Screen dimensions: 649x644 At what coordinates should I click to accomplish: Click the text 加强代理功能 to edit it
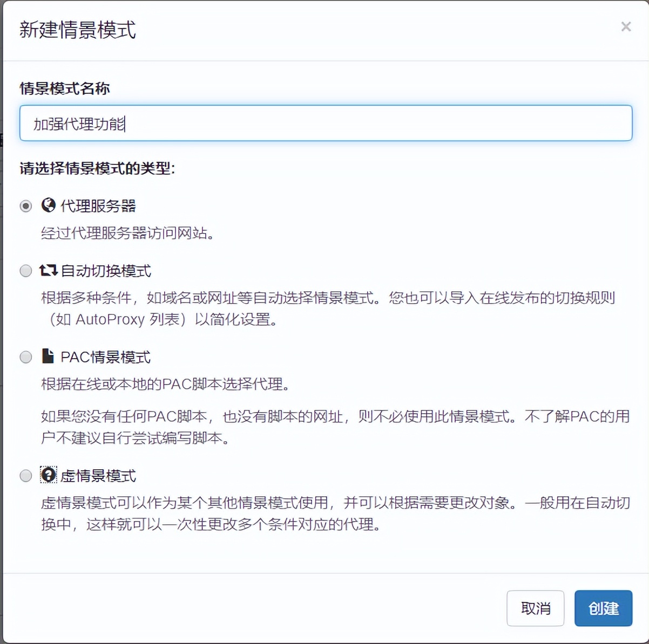(x=80, y=124)
